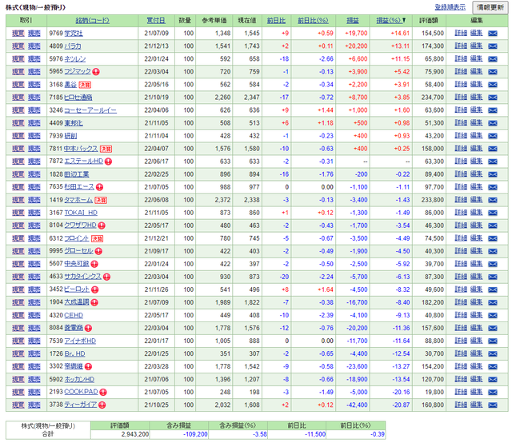Click 現買 in the 9769 row

[x=18, y=34]
